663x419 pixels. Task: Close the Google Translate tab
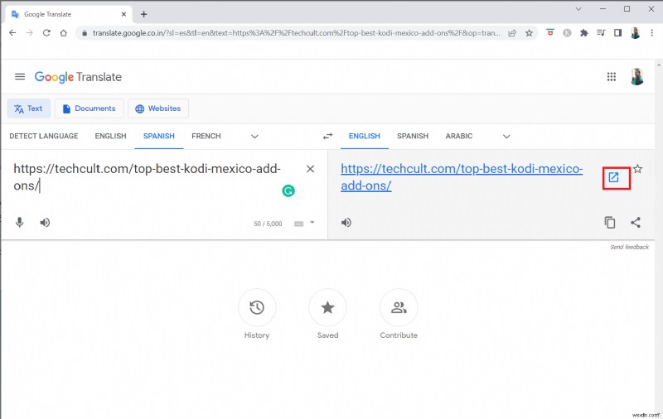123,14
